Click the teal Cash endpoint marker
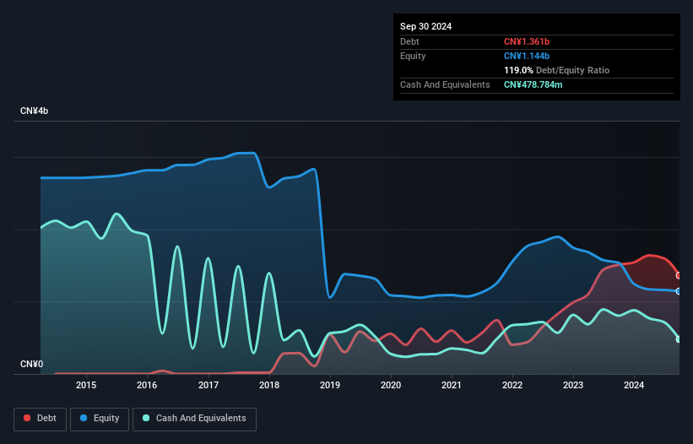Screen dimensions: 693x444 pyautogui.click(x=679, y=339)
